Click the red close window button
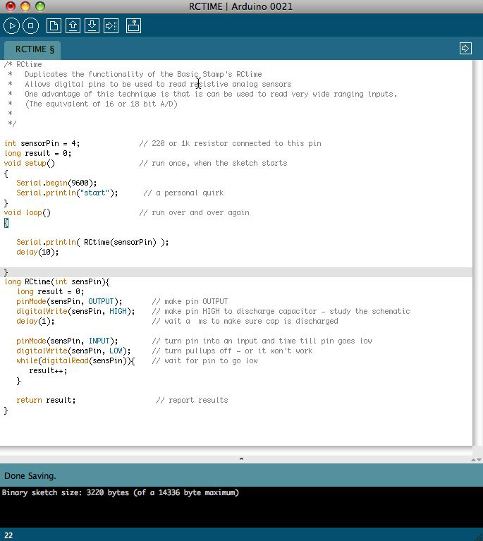Viewport: 483px width, 541px height. (11, 6)
